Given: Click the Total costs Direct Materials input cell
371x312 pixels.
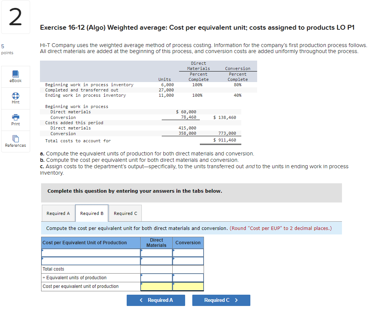Looking at the screenshot, I should [x=156, y=269].
